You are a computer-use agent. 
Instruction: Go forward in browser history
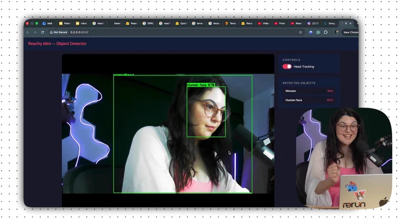tap(35, 32)
